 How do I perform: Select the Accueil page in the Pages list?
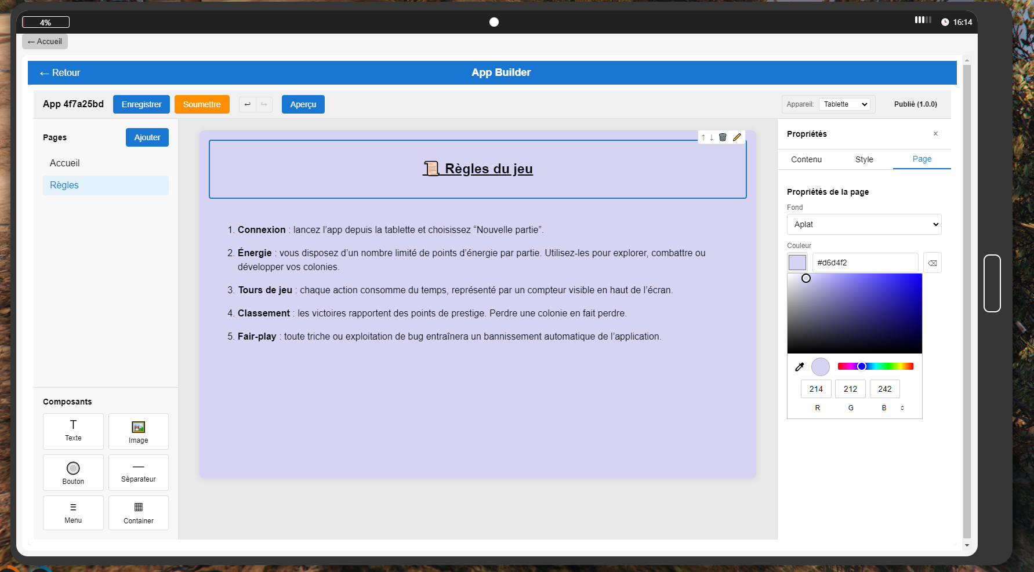(x=64, y=163)
